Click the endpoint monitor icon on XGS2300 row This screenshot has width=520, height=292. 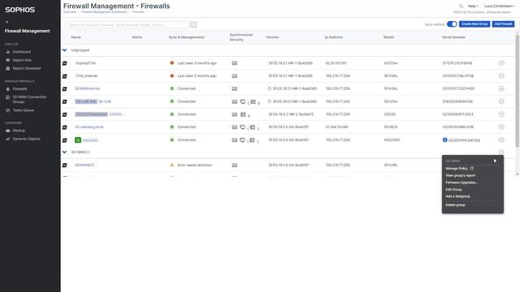tap(242, 140)
